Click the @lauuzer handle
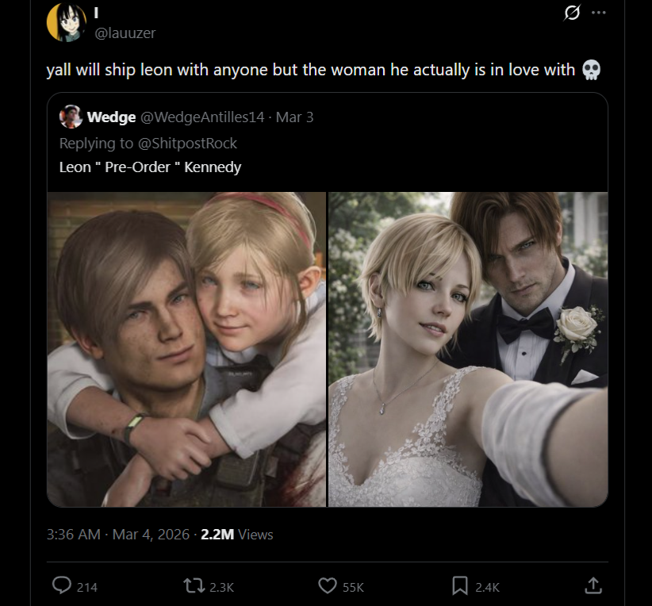This screenshot has height=606, width=652. [125, 33]
